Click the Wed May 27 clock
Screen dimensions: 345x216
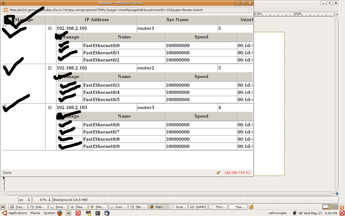point(320,213)
